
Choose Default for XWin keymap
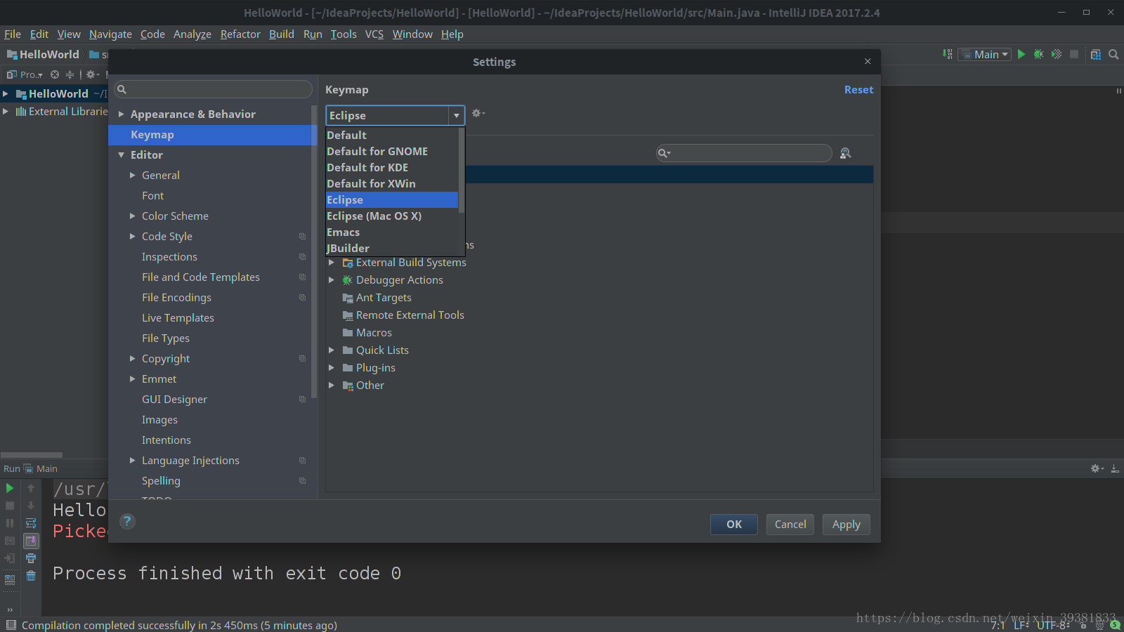point(392,183)
